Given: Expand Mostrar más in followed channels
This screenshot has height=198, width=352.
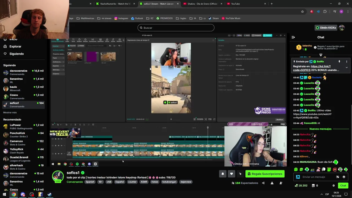Looking at the screenshot, I should click(10, 112).
